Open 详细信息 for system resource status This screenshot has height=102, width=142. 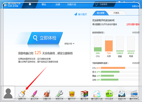point(136,33)
